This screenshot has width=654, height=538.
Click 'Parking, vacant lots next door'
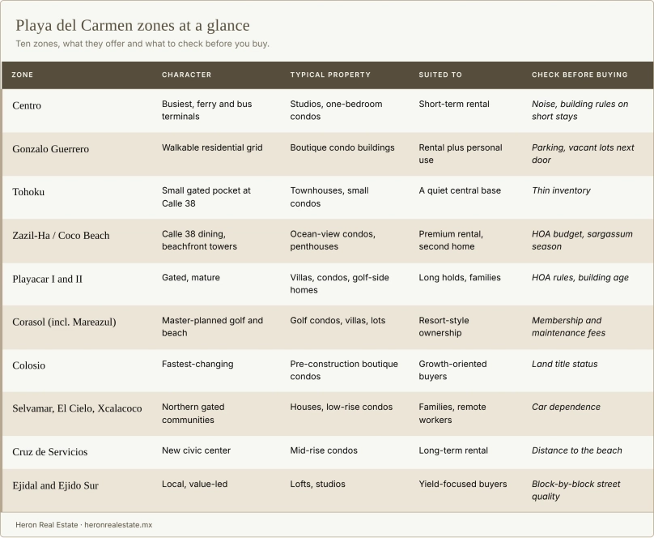click(x=583, y=154)
